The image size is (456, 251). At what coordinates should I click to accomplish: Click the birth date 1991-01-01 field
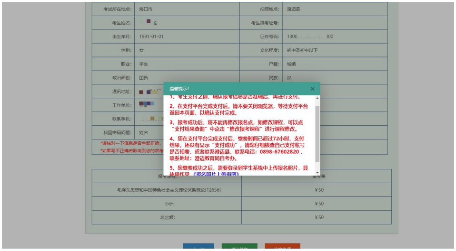pyautogui.click(x=151, y=37)
